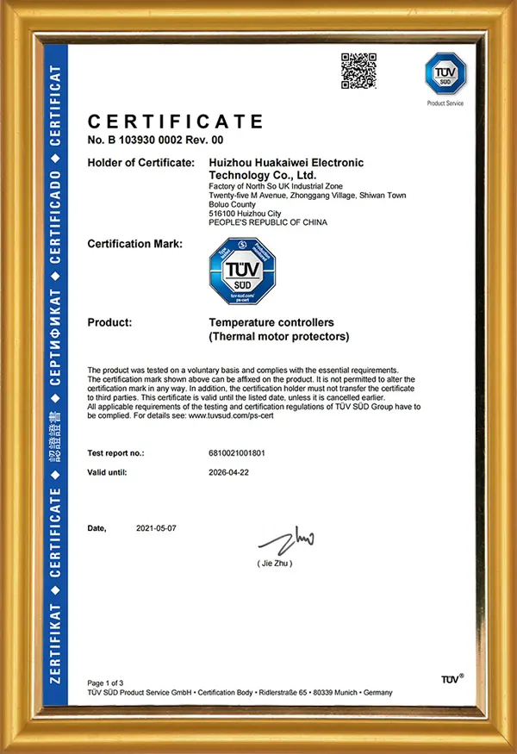Click the 'Holder of Certificate:' label
Screen dimensions: 517x754
click(x=141, y=163)
